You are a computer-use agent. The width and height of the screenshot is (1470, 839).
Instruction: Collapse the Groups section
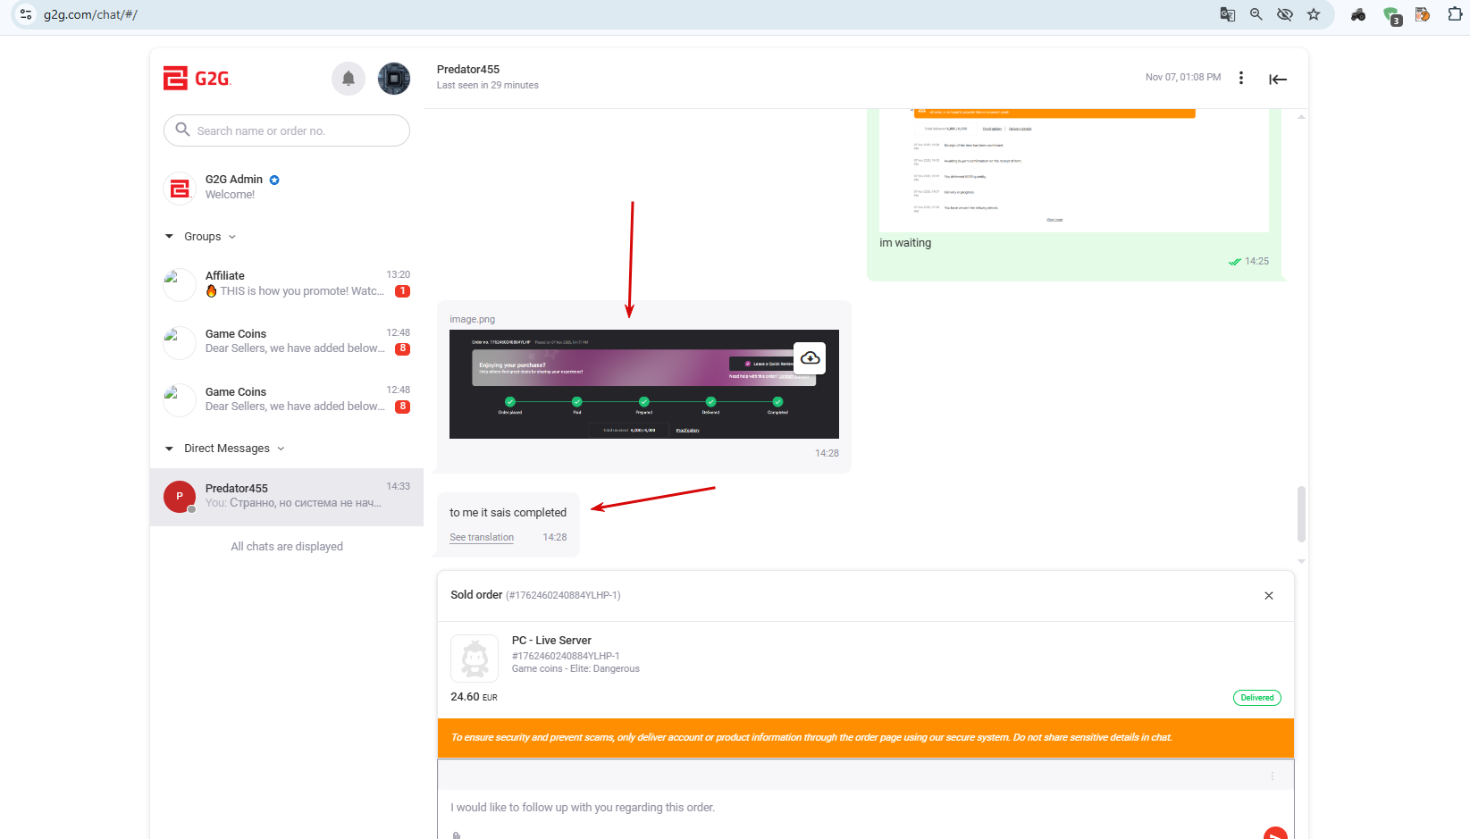[x=169, y=237]
